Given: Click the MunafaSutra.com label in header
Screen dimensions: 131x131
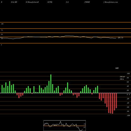Looking at the screenshot, I should [111, 2].
